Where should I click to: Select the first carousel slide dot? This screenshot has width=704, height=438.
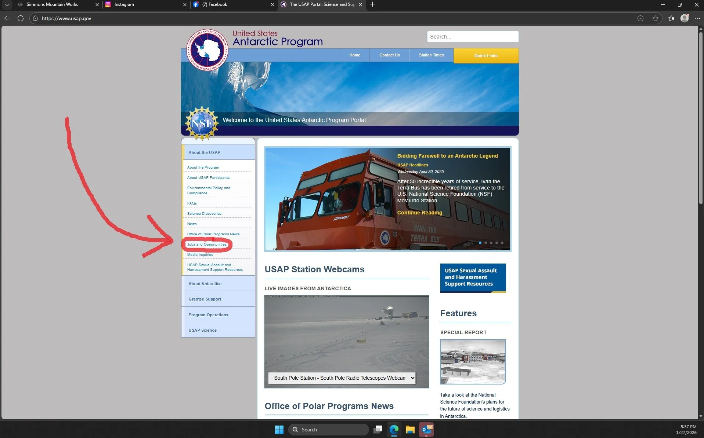tap(480, 243)
